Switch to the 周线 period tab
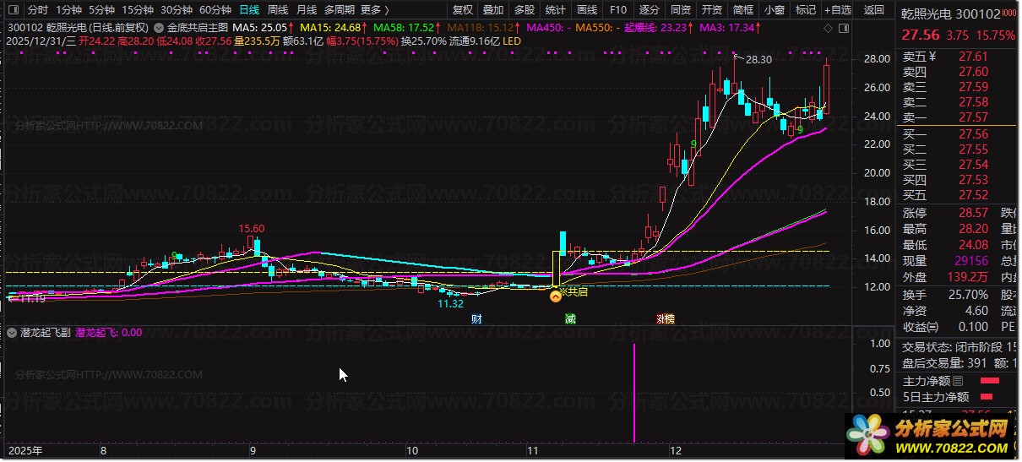 pyautogui.click(x=278, y=10)
